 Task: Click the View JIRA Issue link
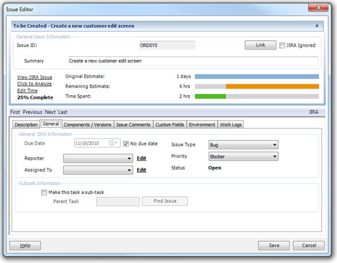34,77
